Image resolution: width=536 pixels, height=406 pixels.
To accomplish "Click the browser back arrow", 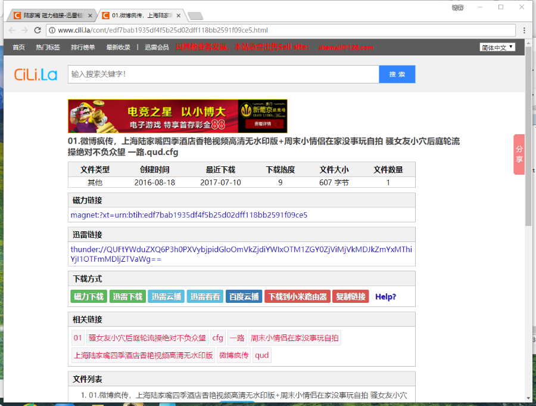I will 12,30.
